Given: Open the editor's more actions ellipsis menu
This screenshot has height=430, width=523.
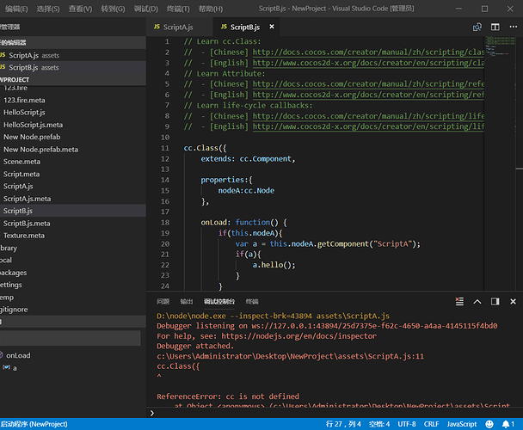Looking at the screenshot, I should click(x=513, y=27).
